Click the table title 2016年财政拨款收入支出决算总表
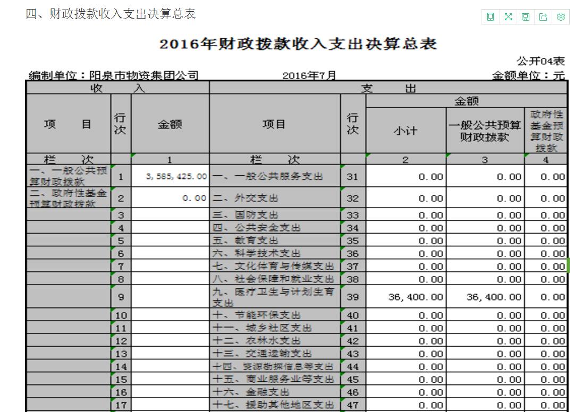The height and width of the screenshot is (412, 583). click(x=298, y=44)
